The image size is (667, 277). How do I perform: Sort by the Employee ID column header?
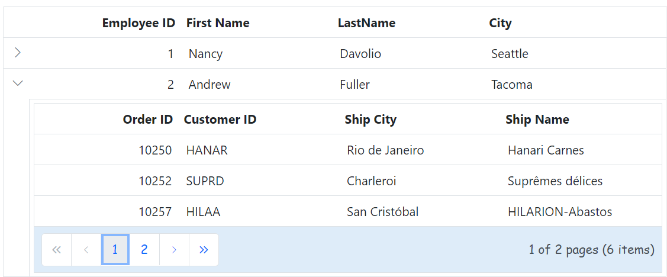[138, 23]
